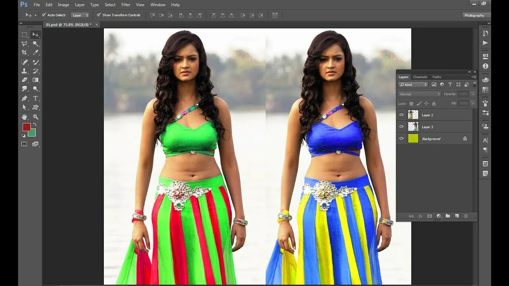The width and height of the screenshot is (509, 286).
Task: Create a new layer
Action: pos(457,216)
